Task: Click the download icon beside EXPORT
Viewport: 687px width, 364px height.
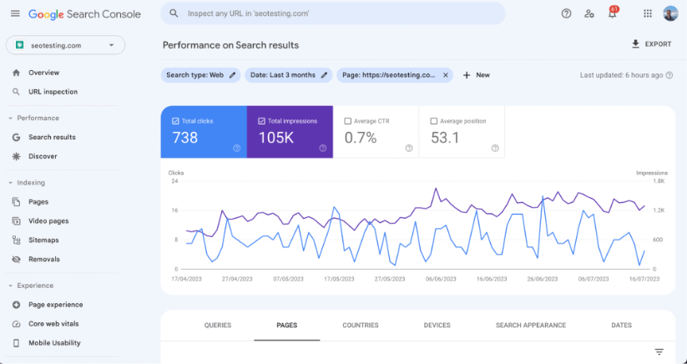Action: point(635,44)
